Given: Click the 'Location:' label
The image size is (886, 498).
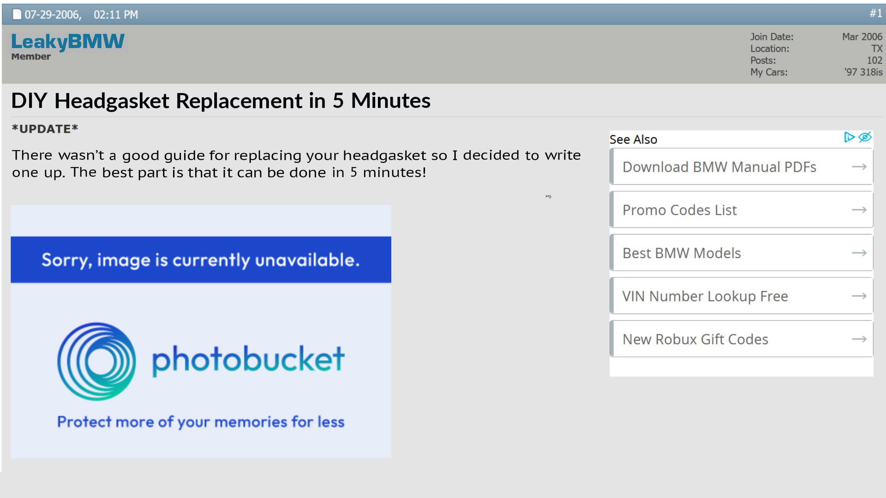Looking at the screenshot, I should pyautogui.click(x=770, y=49).
